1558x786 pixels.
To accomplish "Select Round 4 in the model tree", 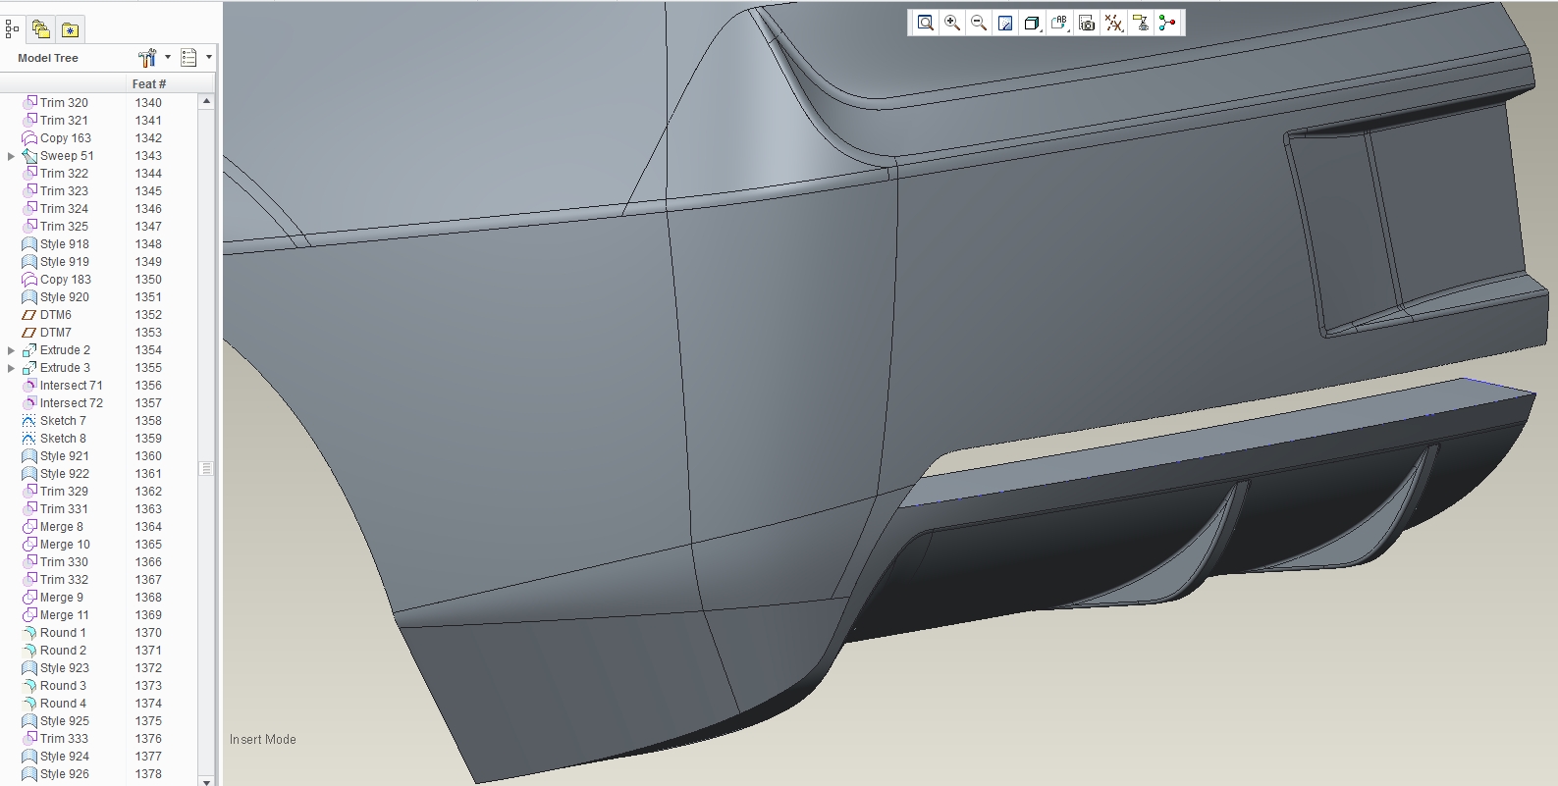I will coord(63,704).
